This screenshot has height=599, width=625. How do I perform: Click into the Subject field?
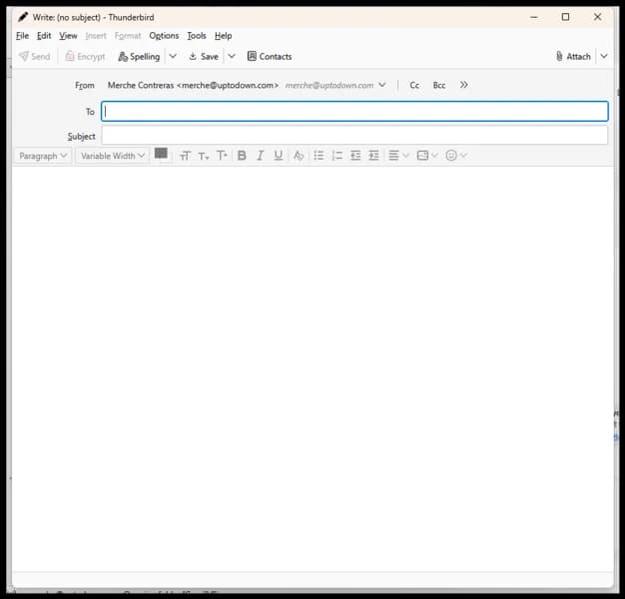[x=354, y=136]
